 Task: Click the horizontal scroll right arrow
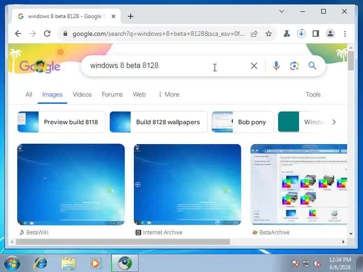[343, 242]
